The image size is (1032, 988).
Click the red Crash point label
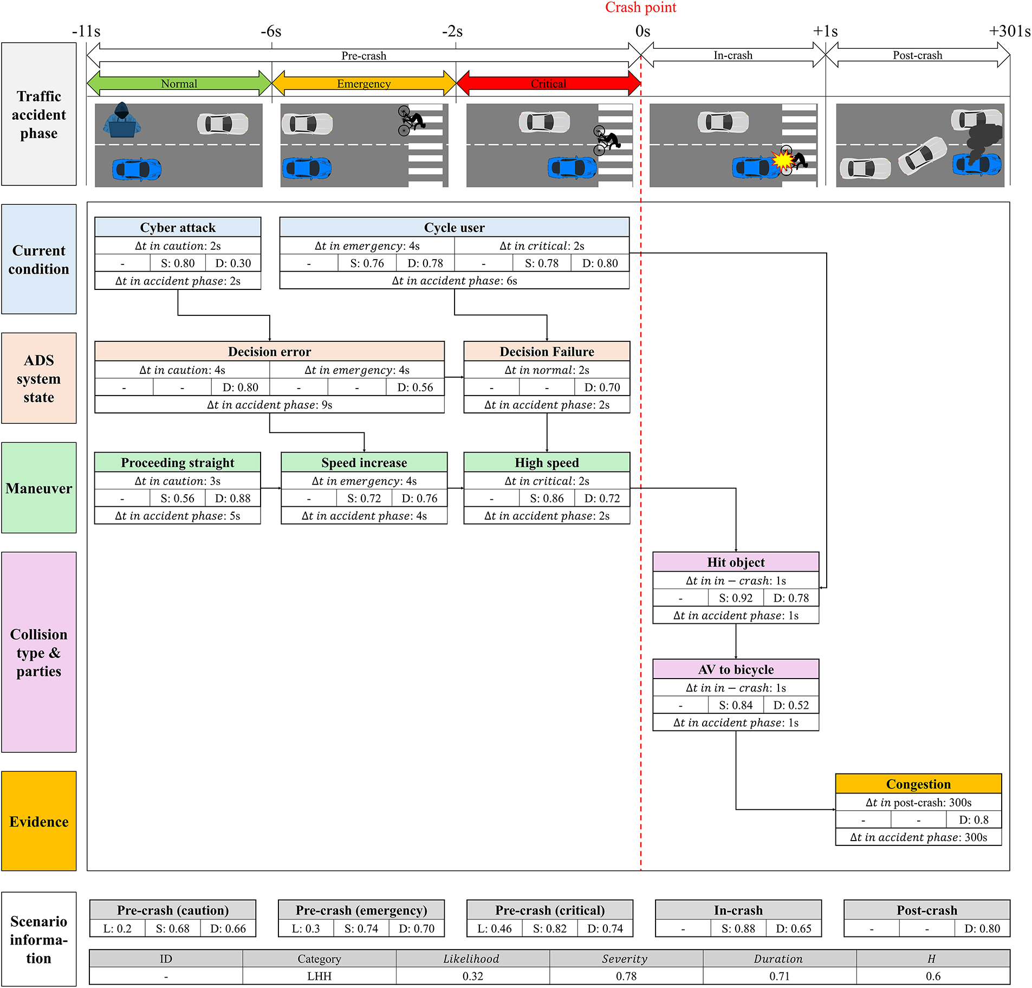tap(640, 8)
